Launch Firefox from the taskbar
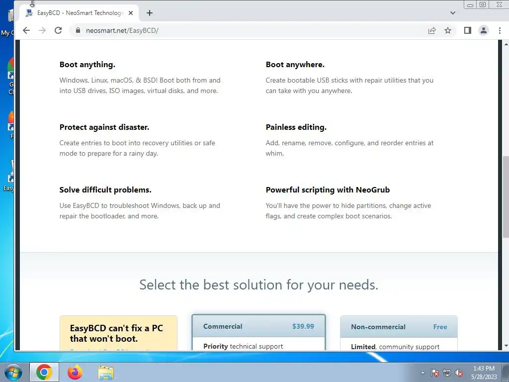This screenshot has width=509, height=382. [75, 372]
